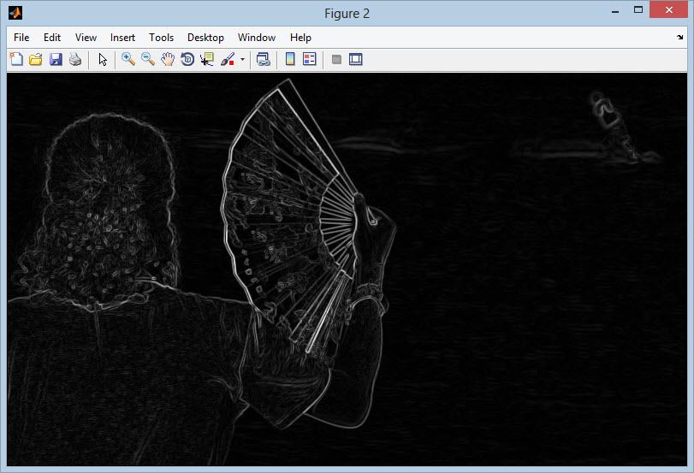Click the dock arrow at menu bar right
Viewport: 694px width, 473px height.
pos(679,38)
